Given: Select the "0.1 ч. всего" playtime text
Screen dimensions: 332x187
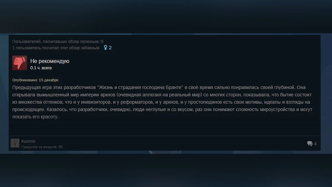Looking at the screenshot, I should tap(41, 68).
